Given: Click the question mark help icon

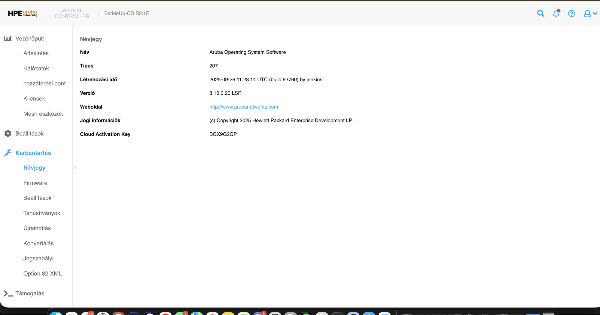Looking at the screenshot, I should 571,13.
